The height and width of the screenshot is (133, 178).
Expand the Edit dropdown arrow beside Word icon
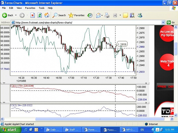[120, 15]
